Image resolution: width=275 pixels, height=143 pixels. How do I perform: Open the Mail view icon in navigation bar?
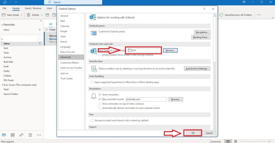4,135
